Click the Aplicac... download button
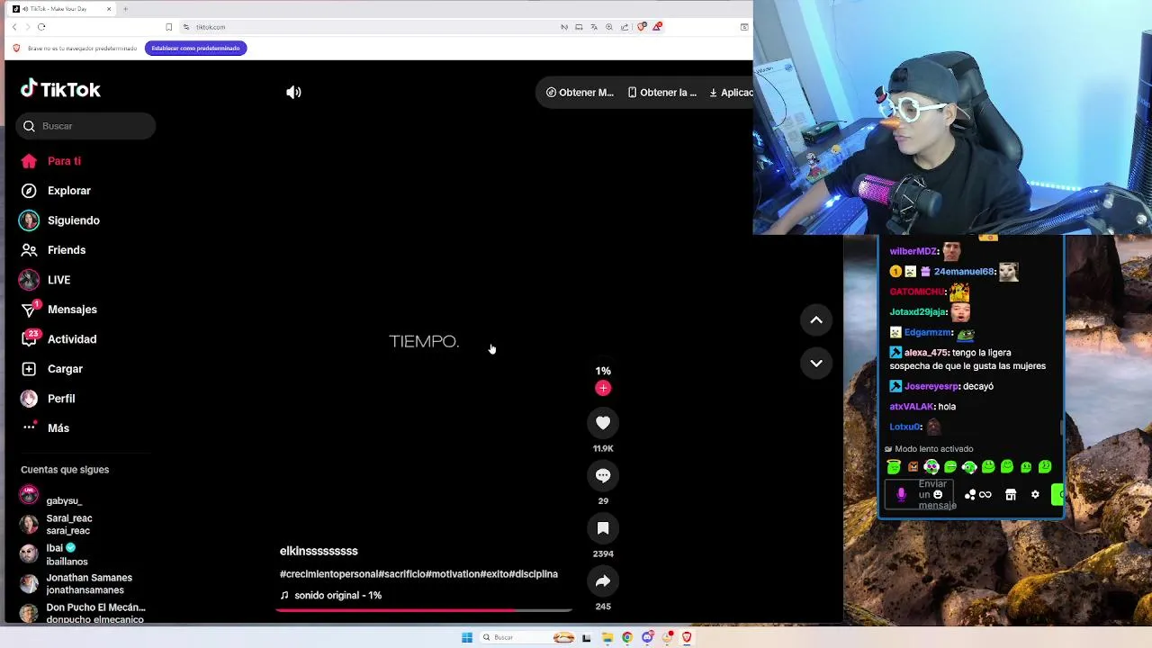The height and width of the screenshot is (648, 1152). [731, 93]
